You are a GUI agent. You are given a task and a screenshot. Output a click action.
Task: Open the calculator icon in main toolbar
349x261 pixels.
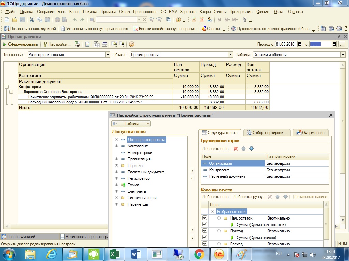tap(194, 20)
